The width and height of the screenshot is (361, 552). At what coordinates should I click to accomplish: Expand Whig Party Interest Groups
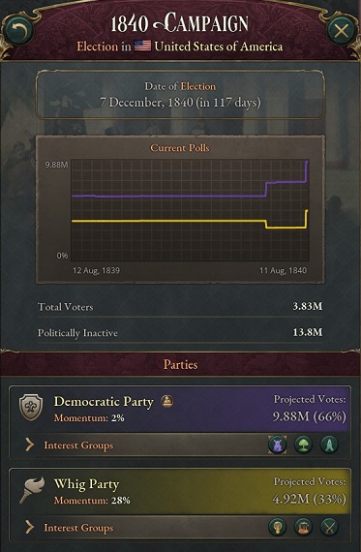pyautogui.click(x=70, y=528)
